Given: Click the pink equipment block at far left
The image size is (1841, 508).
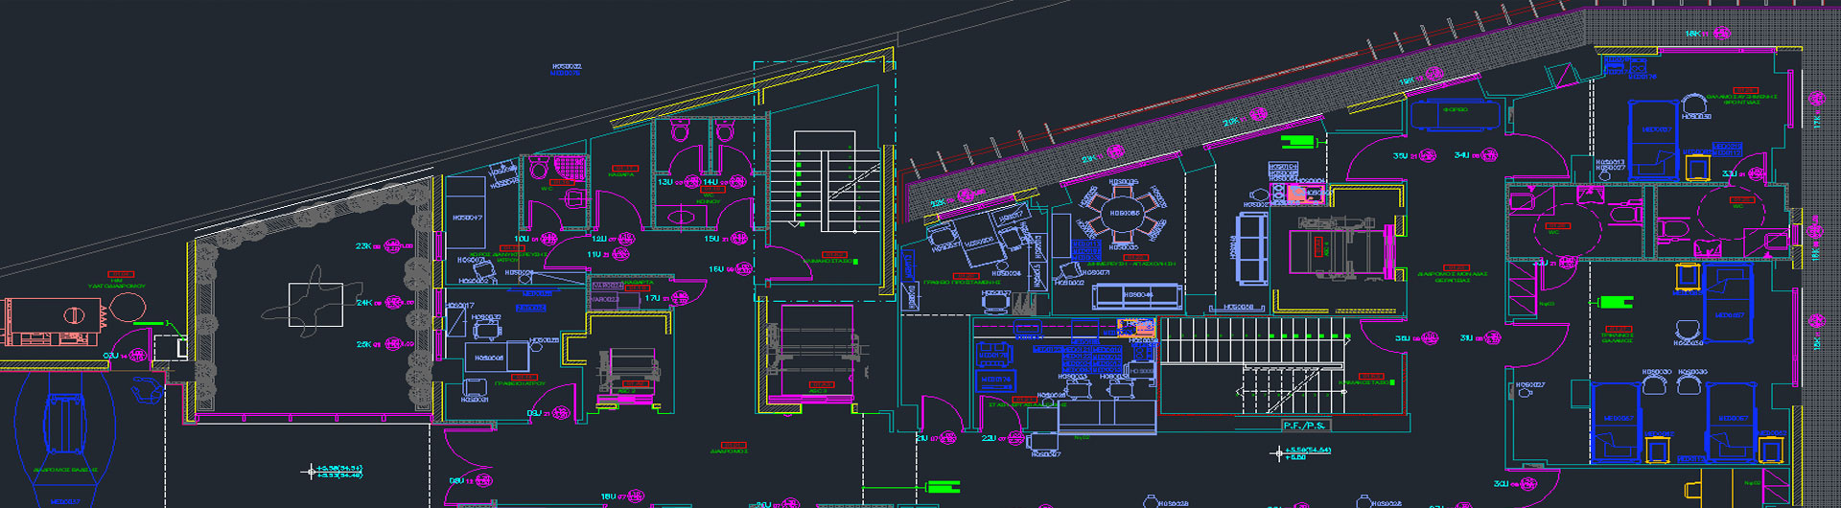Looking at the screenshot, I should [53, 321].
